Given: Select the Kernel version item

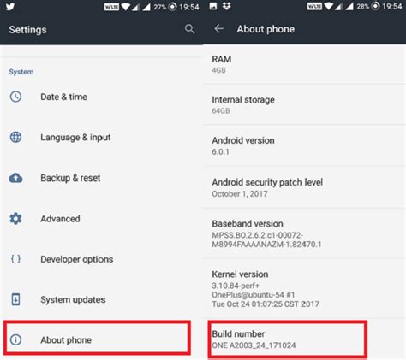Looking at the screenshot, I should (304, 289).
